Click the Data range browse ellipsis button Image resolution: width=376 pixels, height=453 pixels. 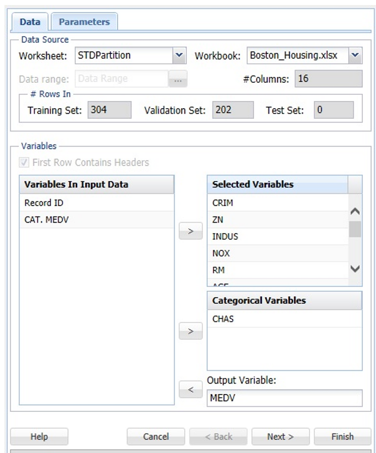(x=177, y=79)
